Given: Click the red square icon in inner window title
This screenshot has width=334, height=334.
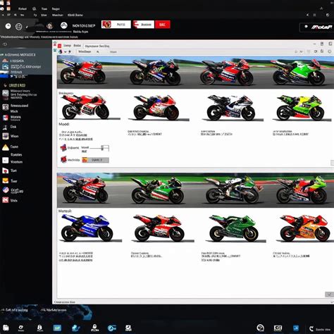Looking at the screenshot, I should 60,46.
